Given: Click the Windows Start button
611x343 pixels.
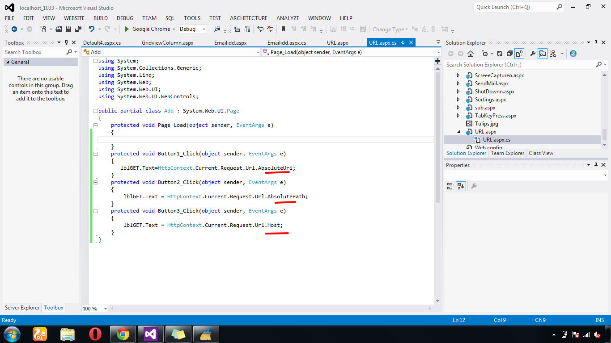Looking at the screenshot, I should pyautogui.click(x=12, y=334).
